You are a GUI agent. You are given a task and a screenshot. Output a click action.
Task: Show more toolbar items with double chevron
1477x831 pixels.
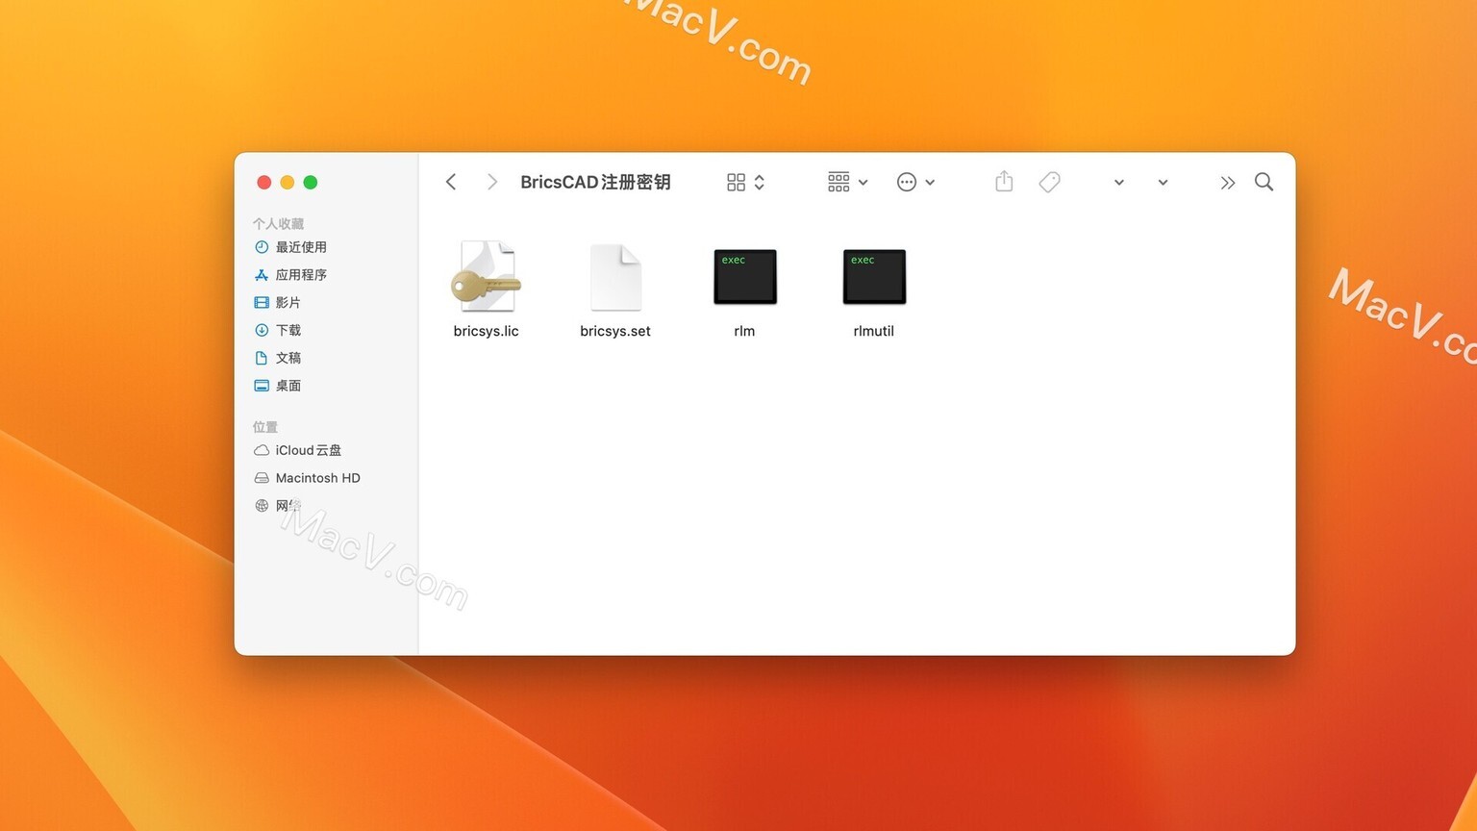click(x=1227, y=183)
